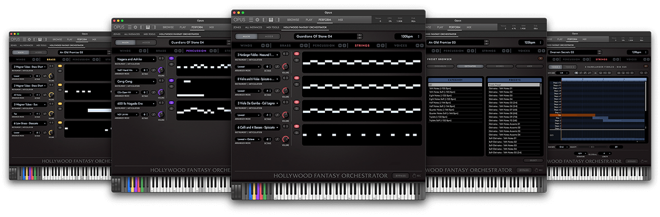Open ZONES in the front Opus window
Viewport: 660px width, 217px height.
[237, 27]
